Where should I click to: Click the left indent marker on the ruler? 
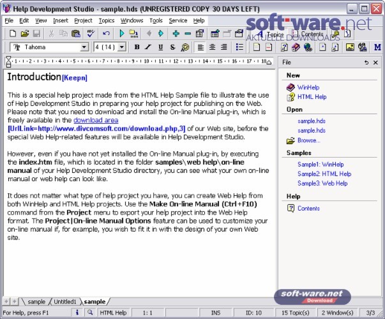click(x=8, y=62)
